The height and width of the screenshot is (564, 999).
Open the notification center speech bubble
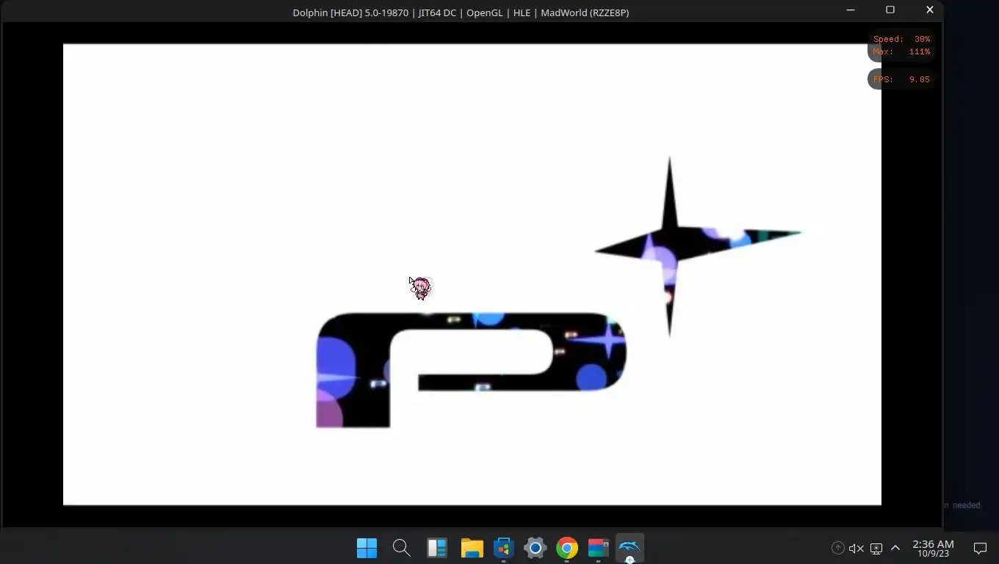point(980,548)
